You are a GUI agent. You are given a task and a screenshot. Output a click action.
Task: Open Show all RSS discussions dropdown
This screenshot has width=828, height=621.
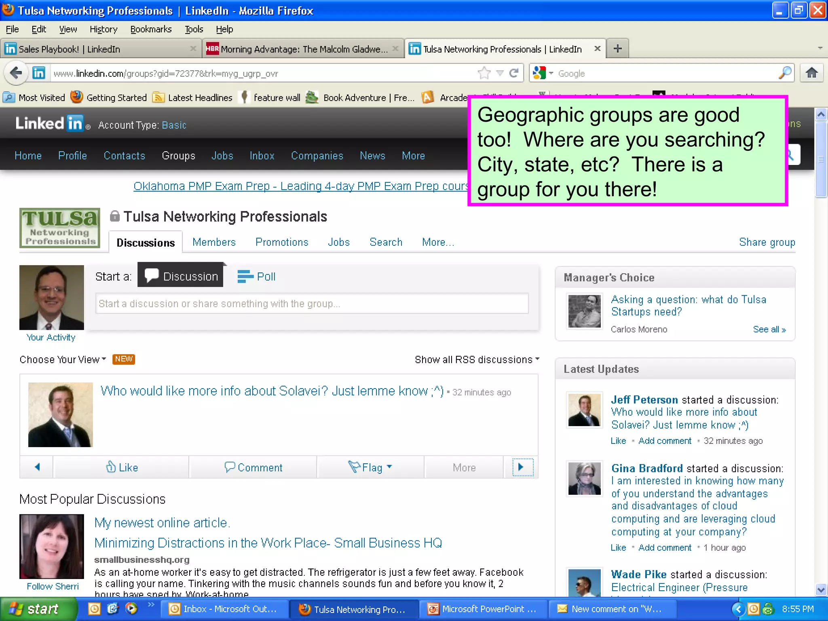click(477, 359)
